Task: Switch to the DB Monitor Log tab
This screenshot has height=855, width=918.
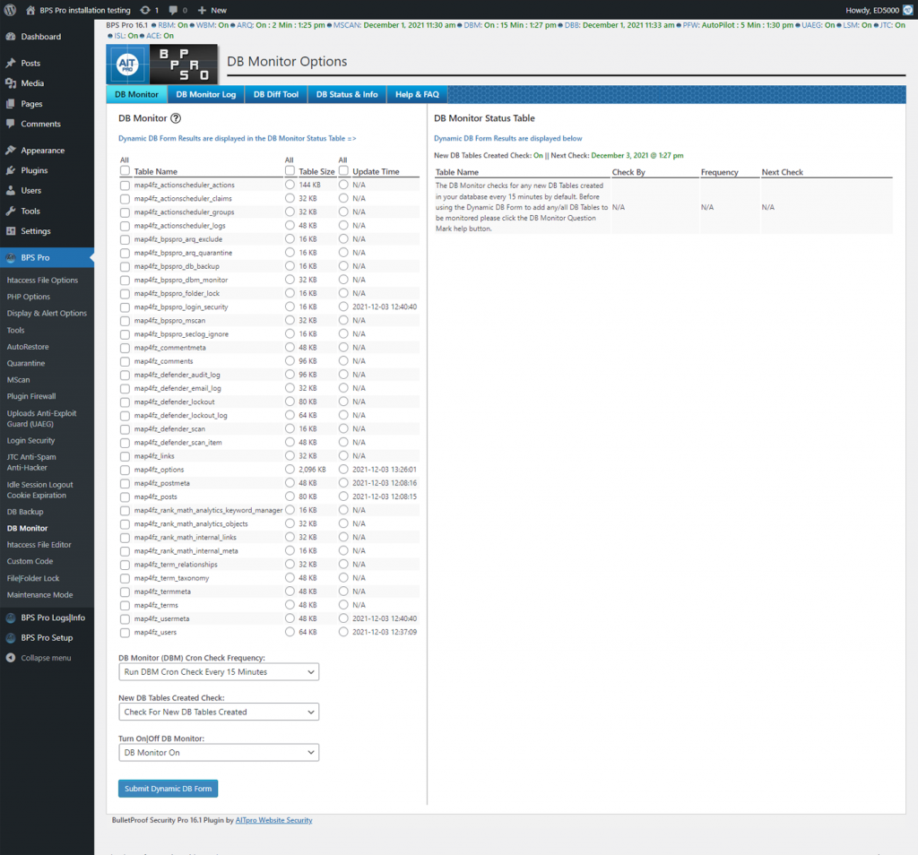Action: coord(205,94)
